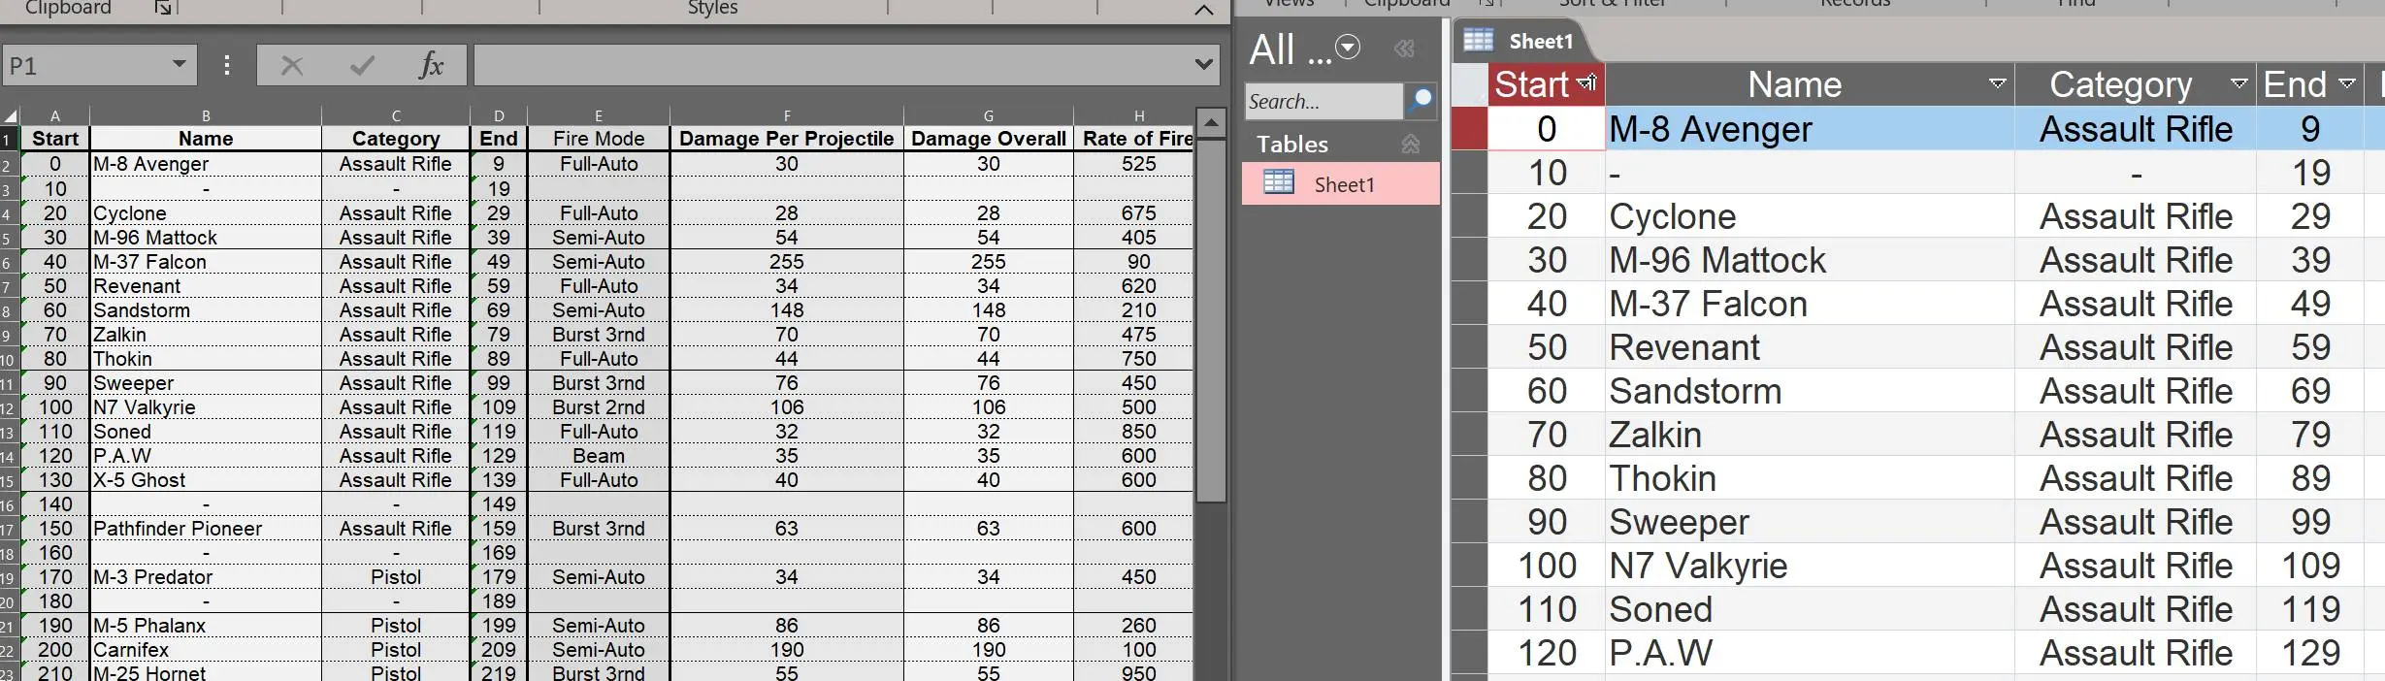This screenshot has width=2385, height=681.
Task: Select the 'Pathfinder Pioneer' cell in Excel
Action: 206,529
